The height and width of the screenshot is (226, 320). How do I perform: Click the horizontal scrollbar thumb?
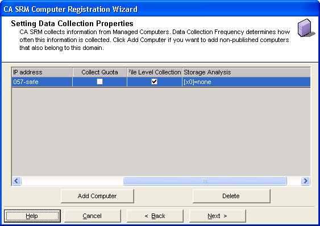(205, 181)
